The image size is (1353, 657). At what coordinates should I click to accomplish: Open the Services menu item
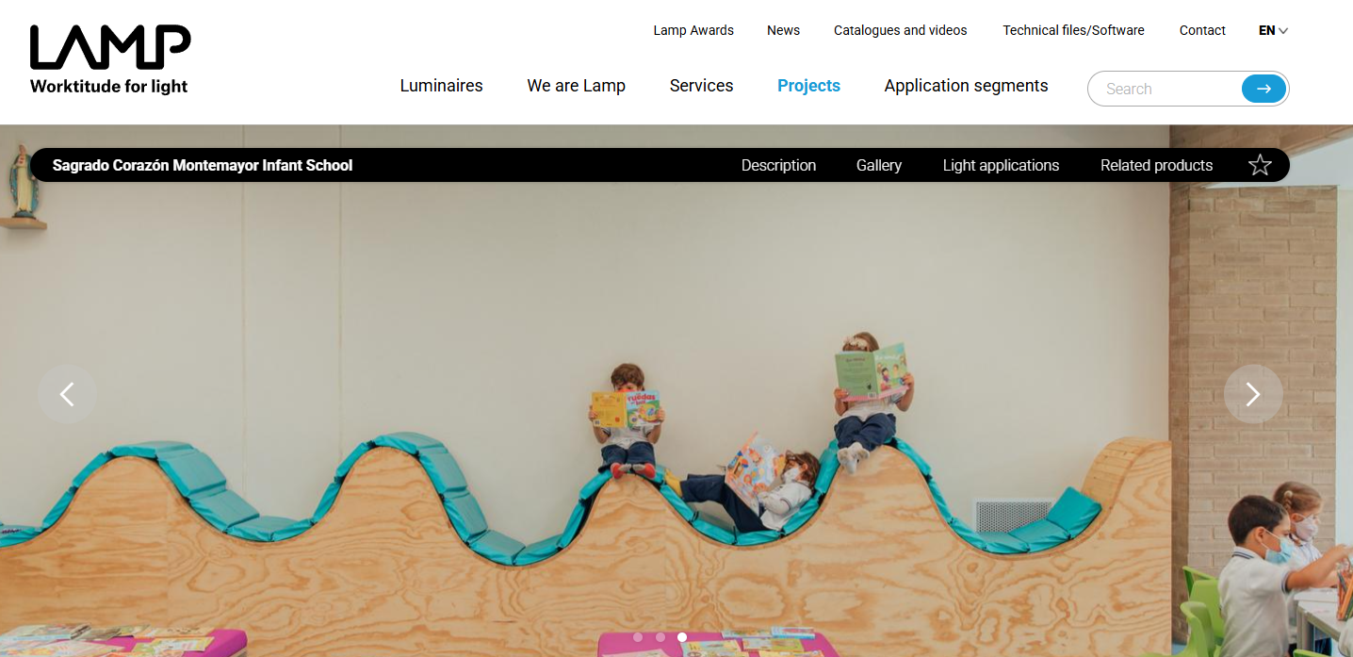click(701, 86)
